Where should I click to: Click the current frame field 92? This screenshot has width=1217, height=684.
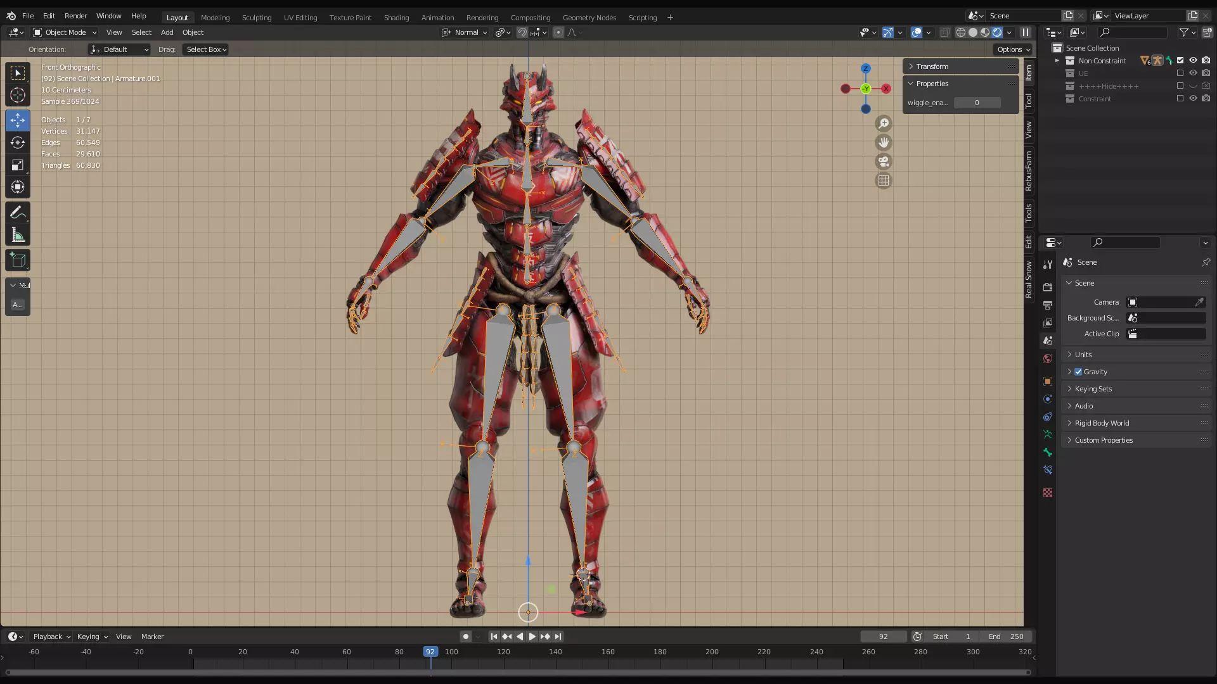[x=883, y=636]
